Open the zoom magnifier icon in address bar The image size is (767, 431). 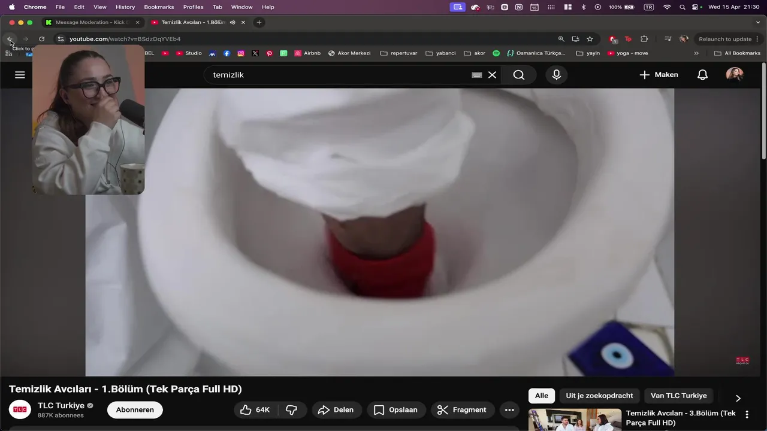[x=561, y=39]
